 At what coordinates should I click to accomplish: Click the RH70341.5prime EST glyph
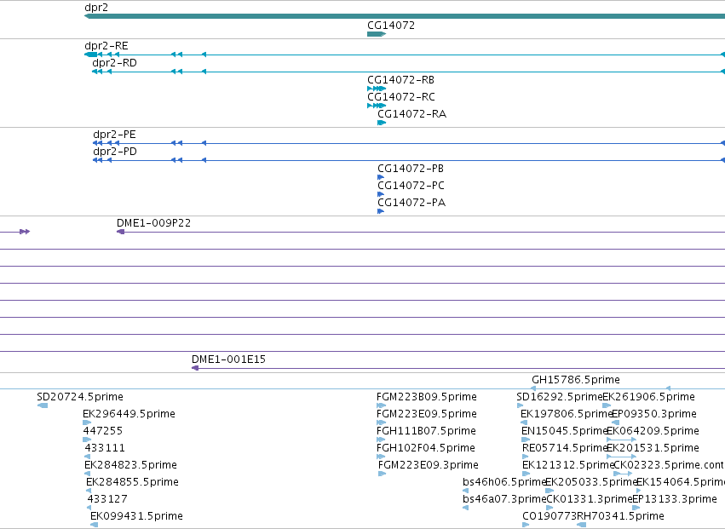582,525
